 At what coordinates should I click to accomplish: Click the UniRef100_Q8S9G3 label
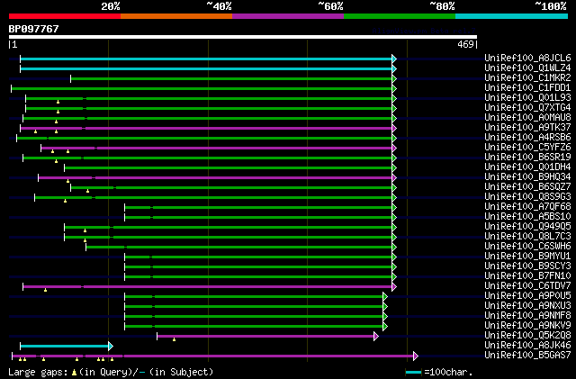coord(527,197)
